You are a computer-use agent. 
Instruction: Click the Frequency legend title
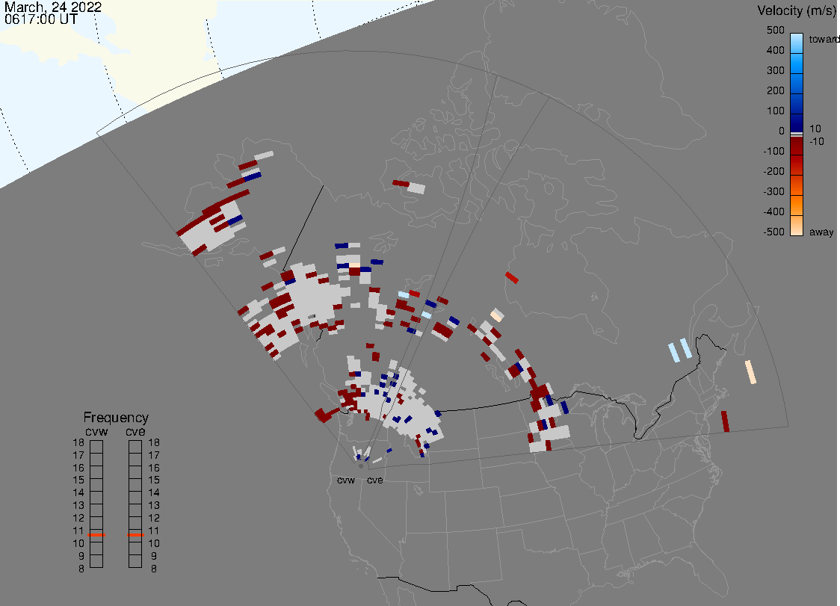click(116, 418)
